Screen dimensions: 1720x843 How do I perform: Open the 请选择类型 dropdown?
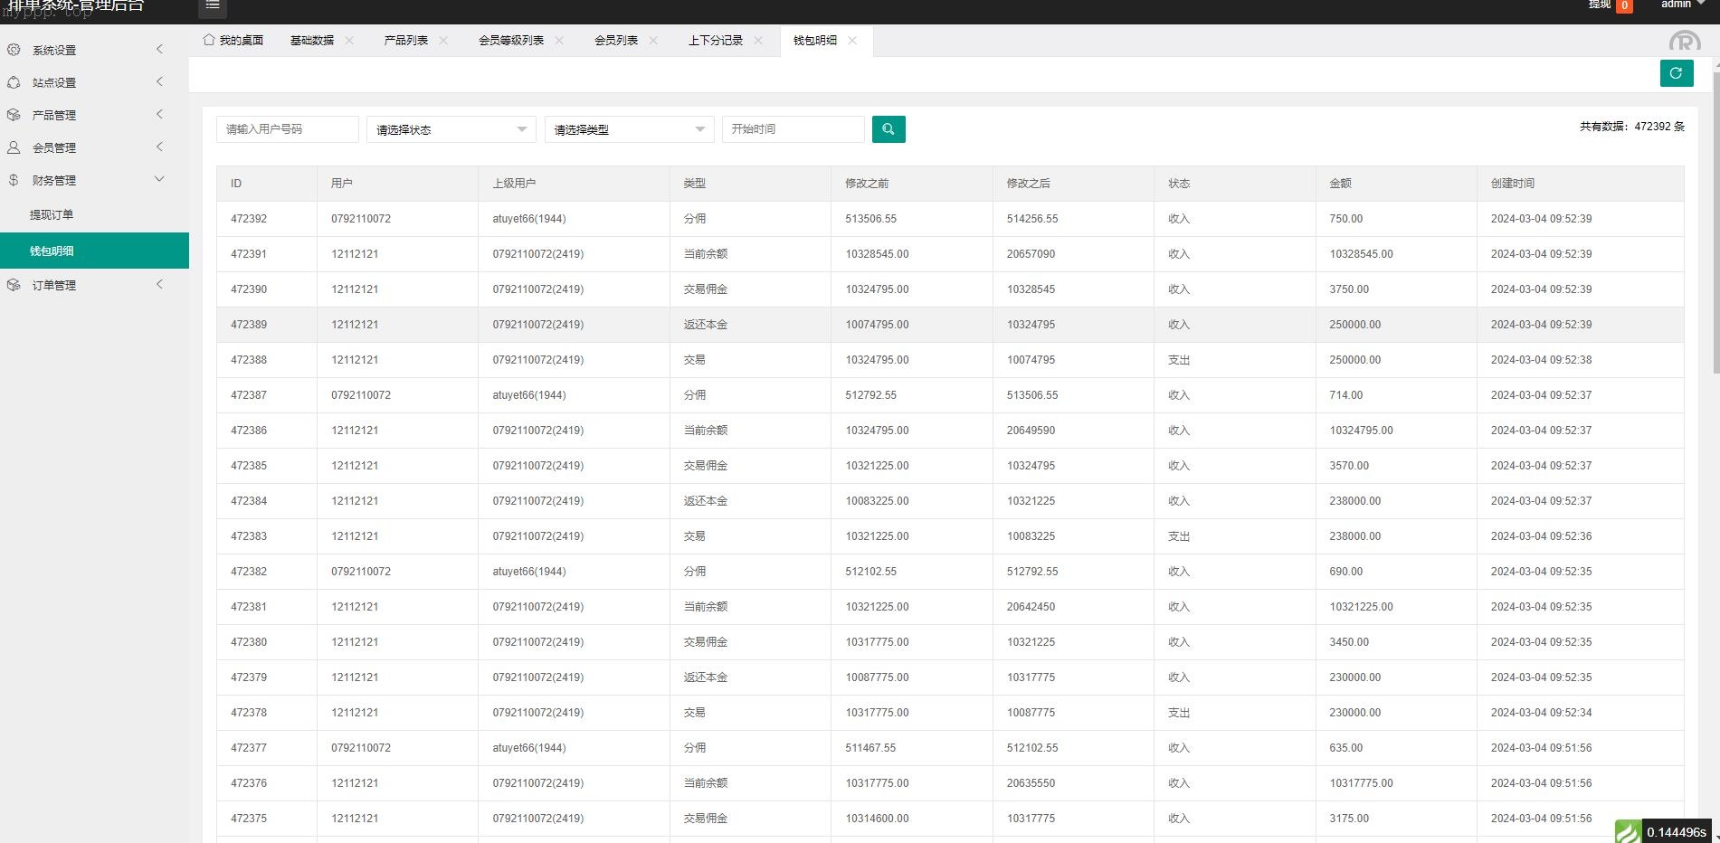pos(629,129)
